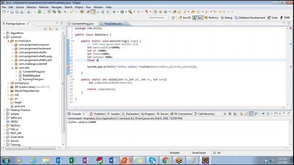Switch to PMD perspective

[285, 17]
